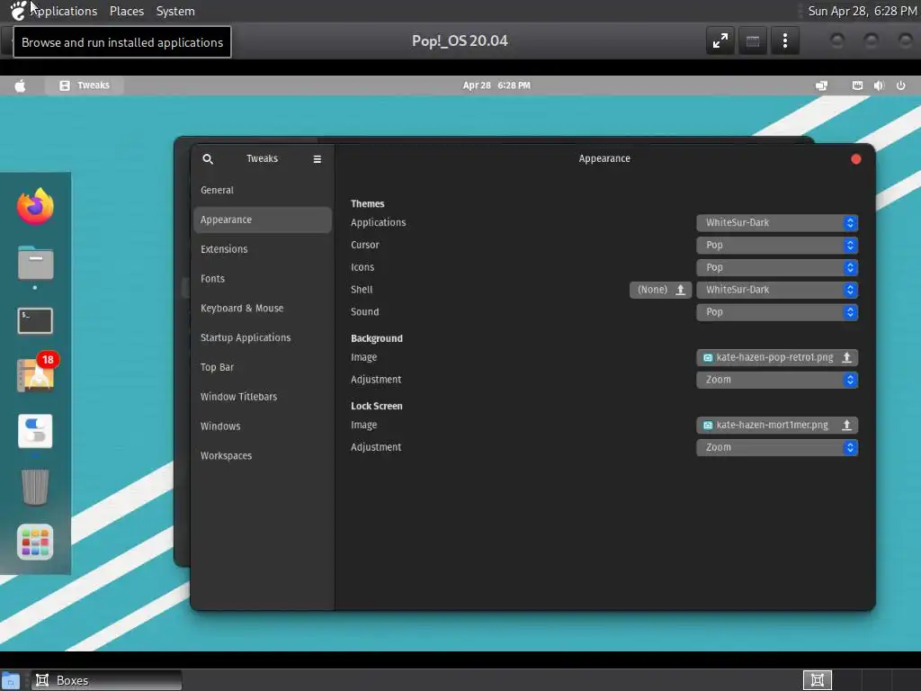Select Top Bar in sidebar
The width and height of the screenshot is (921, 691).
[x=263, y=367]
